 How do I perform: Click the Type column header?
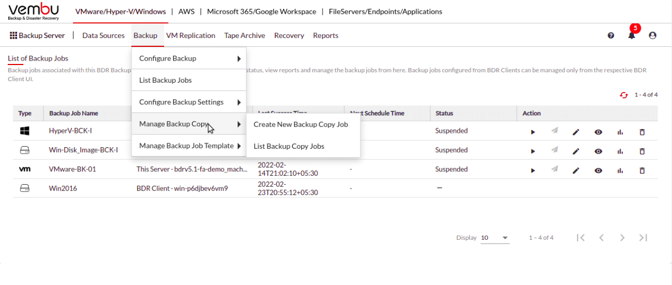(x=25, y=113)
